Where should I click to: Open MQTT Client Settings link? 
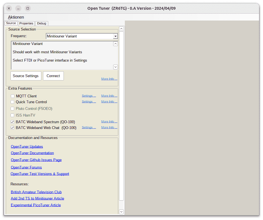point(89,96)
